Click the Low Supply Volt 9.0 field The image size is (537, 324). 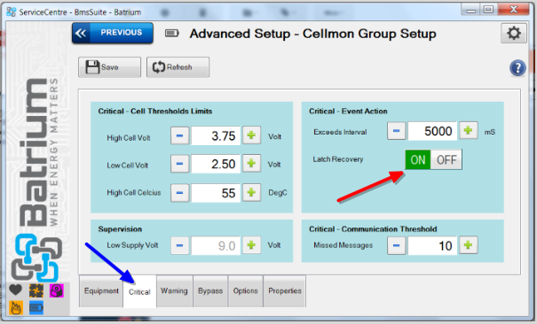point(216,245)
